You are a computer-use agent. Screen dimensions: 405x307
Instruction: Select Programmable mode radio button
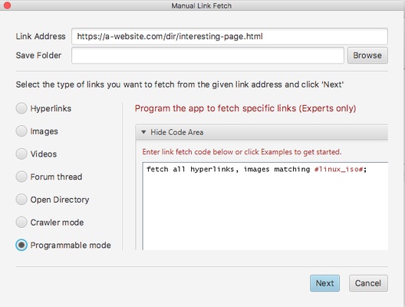(x=21, y=245)
